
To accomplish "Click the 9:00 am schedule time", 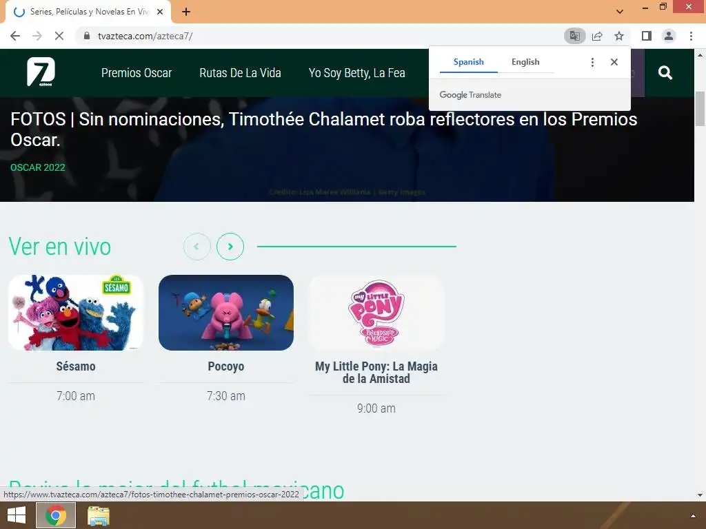I will pyautogui.click(x=376, y=408).
